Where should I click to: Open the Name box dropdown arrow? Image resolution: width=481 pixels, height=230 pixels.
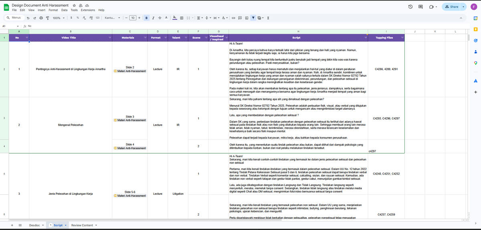click(18, 26)
